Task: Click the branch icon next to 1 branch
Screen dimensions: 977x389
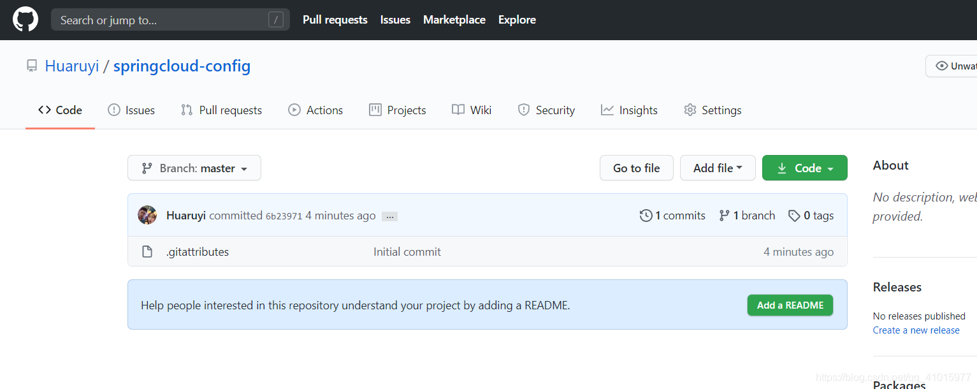Action: [724, 216]
